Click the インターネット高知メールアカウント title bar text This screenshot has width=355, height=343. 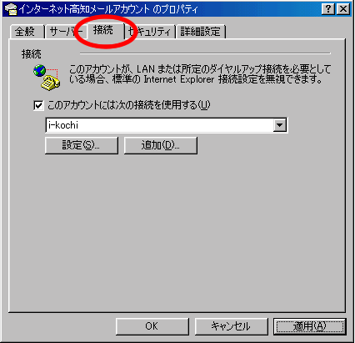click(x=108, y=9)
